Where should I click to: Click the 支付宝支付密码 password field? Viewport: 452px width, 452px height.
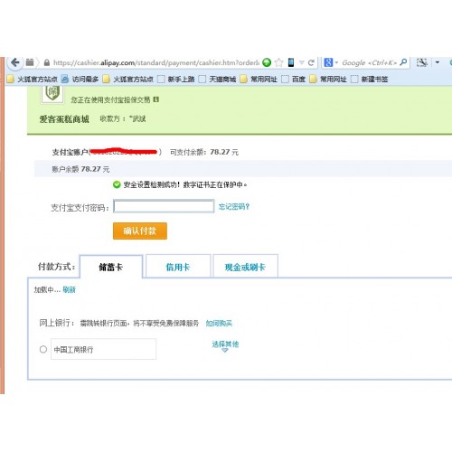[x=164, y=206]
